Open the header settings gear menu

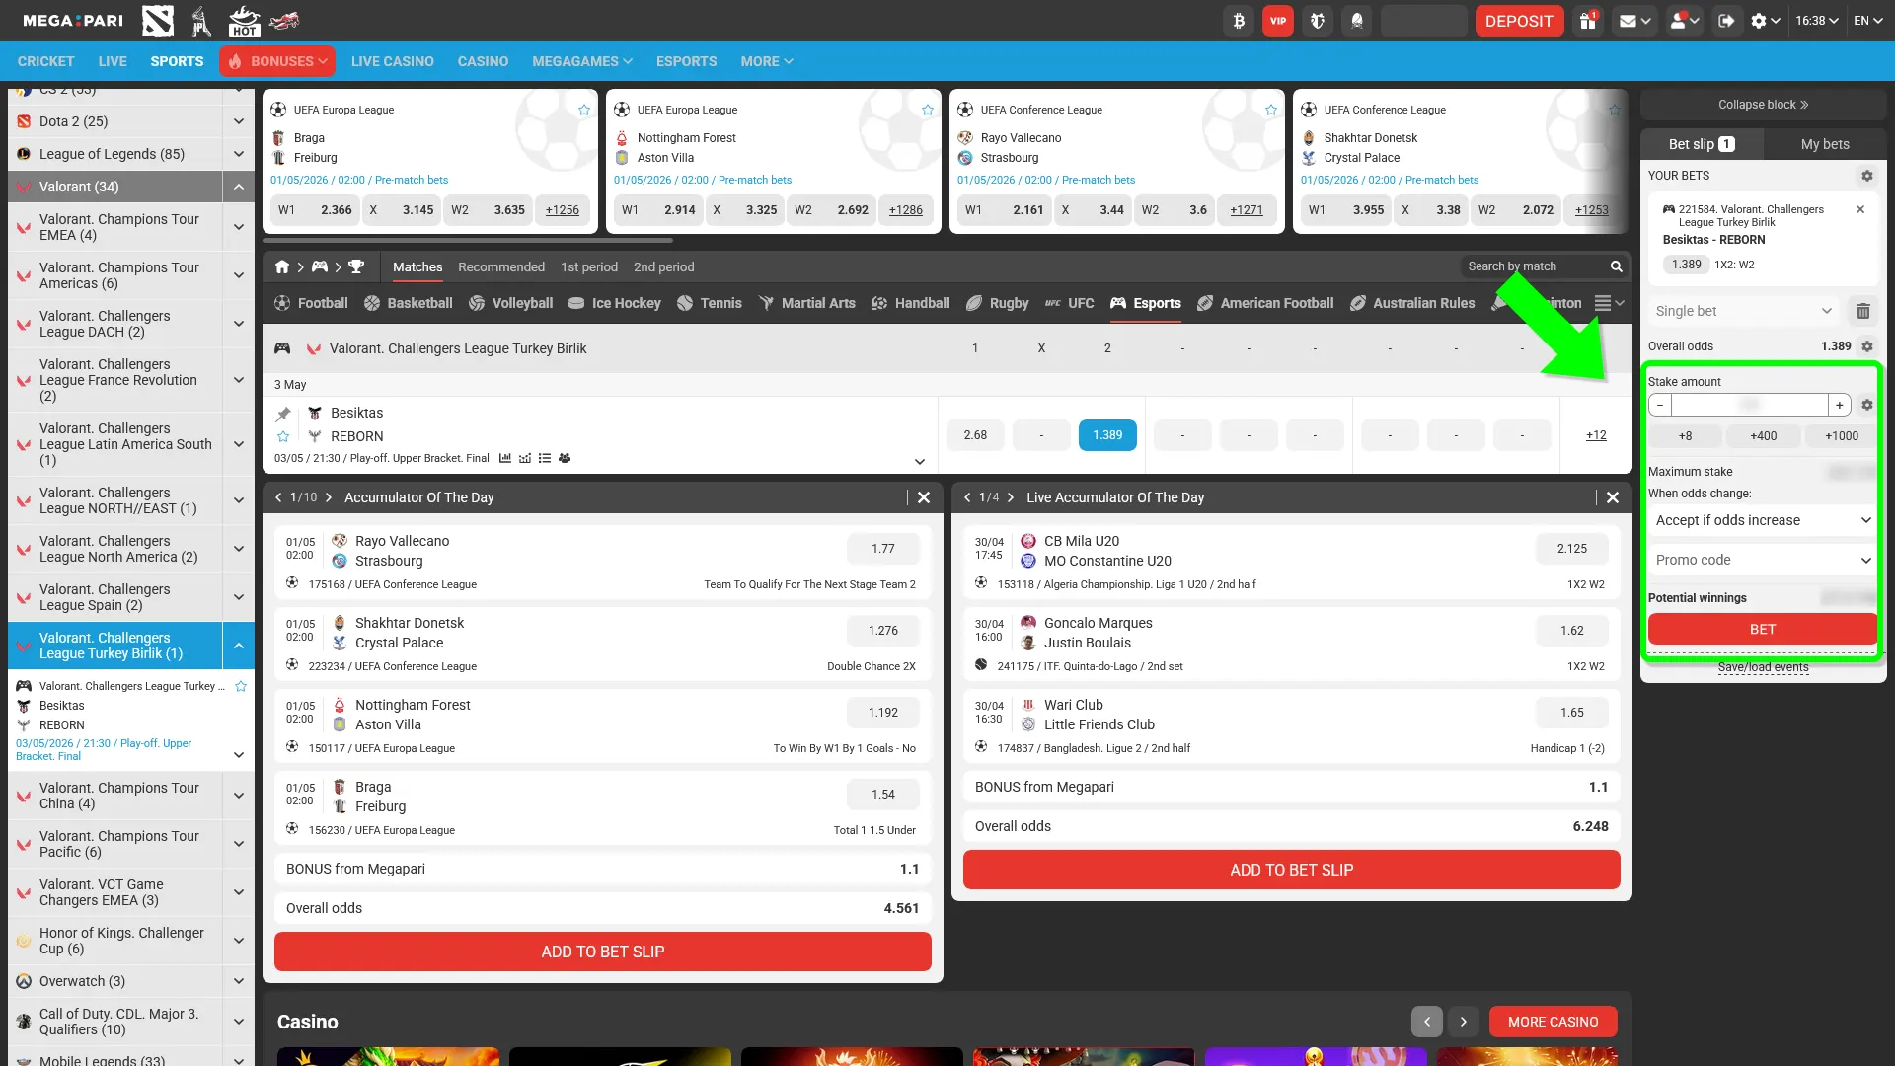(1765, 21)
